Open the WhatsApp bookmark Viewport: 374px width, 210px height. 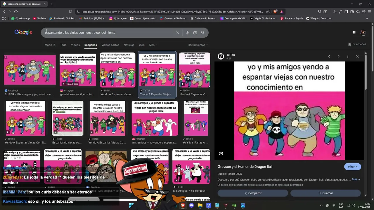(20, 18)
